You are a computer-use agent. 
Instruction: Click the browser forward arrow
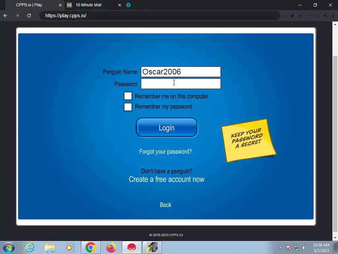coord(17,16)
